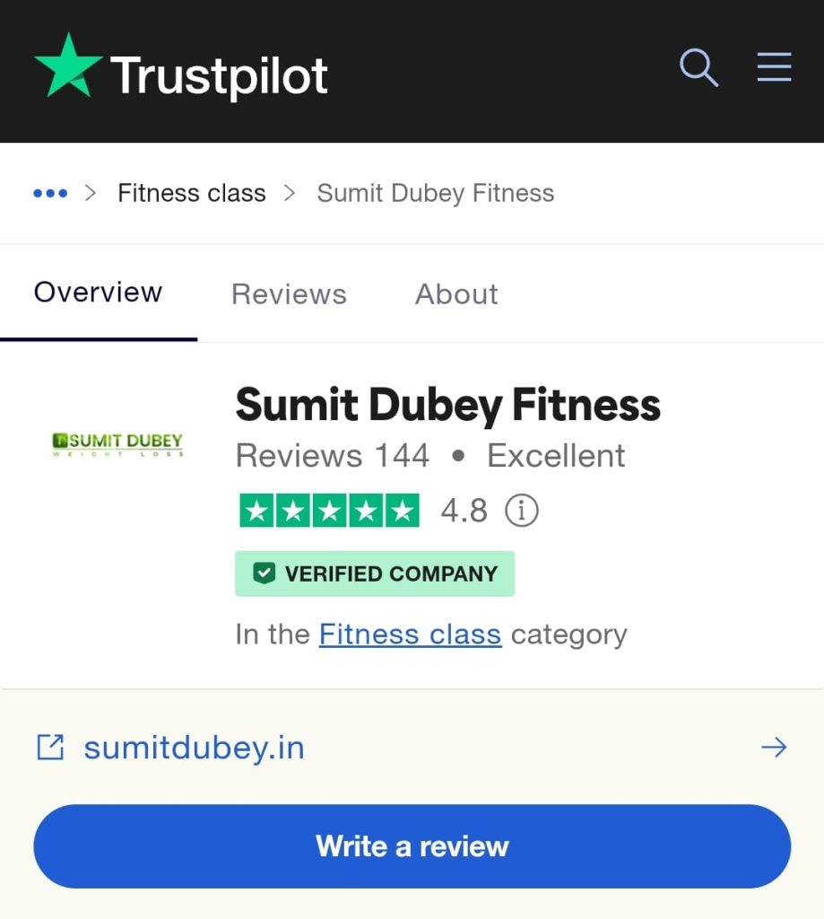Expand breadcrumb with three blue dots
Screen dimensions: 824x919
(50, 193)
